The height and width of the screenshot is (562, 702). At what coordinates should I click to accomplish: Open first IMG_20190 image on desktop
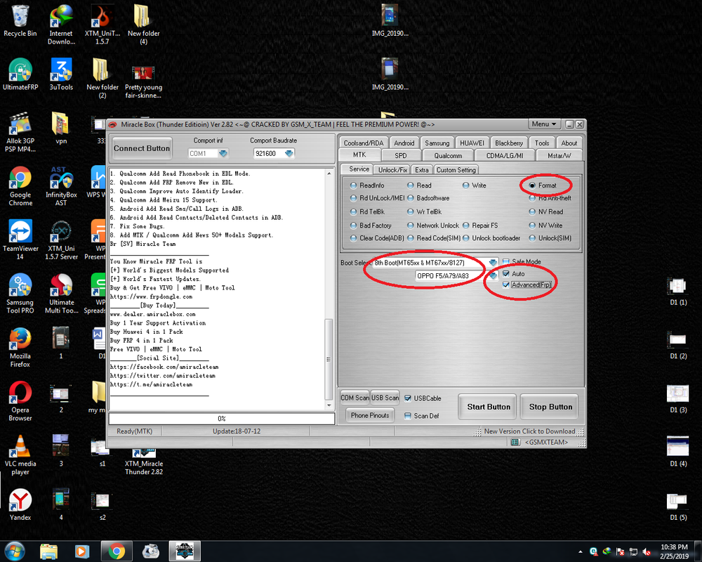[x=390, y=20]
